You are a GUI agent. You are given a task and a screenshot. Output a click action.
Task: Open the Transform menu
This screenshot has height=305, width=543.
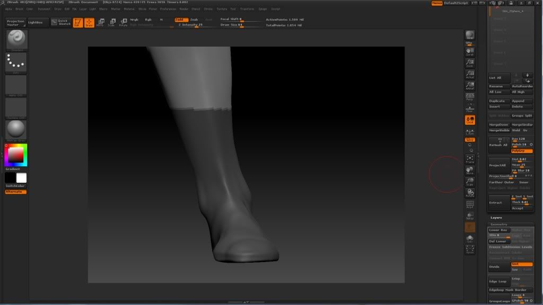[247, 9]
